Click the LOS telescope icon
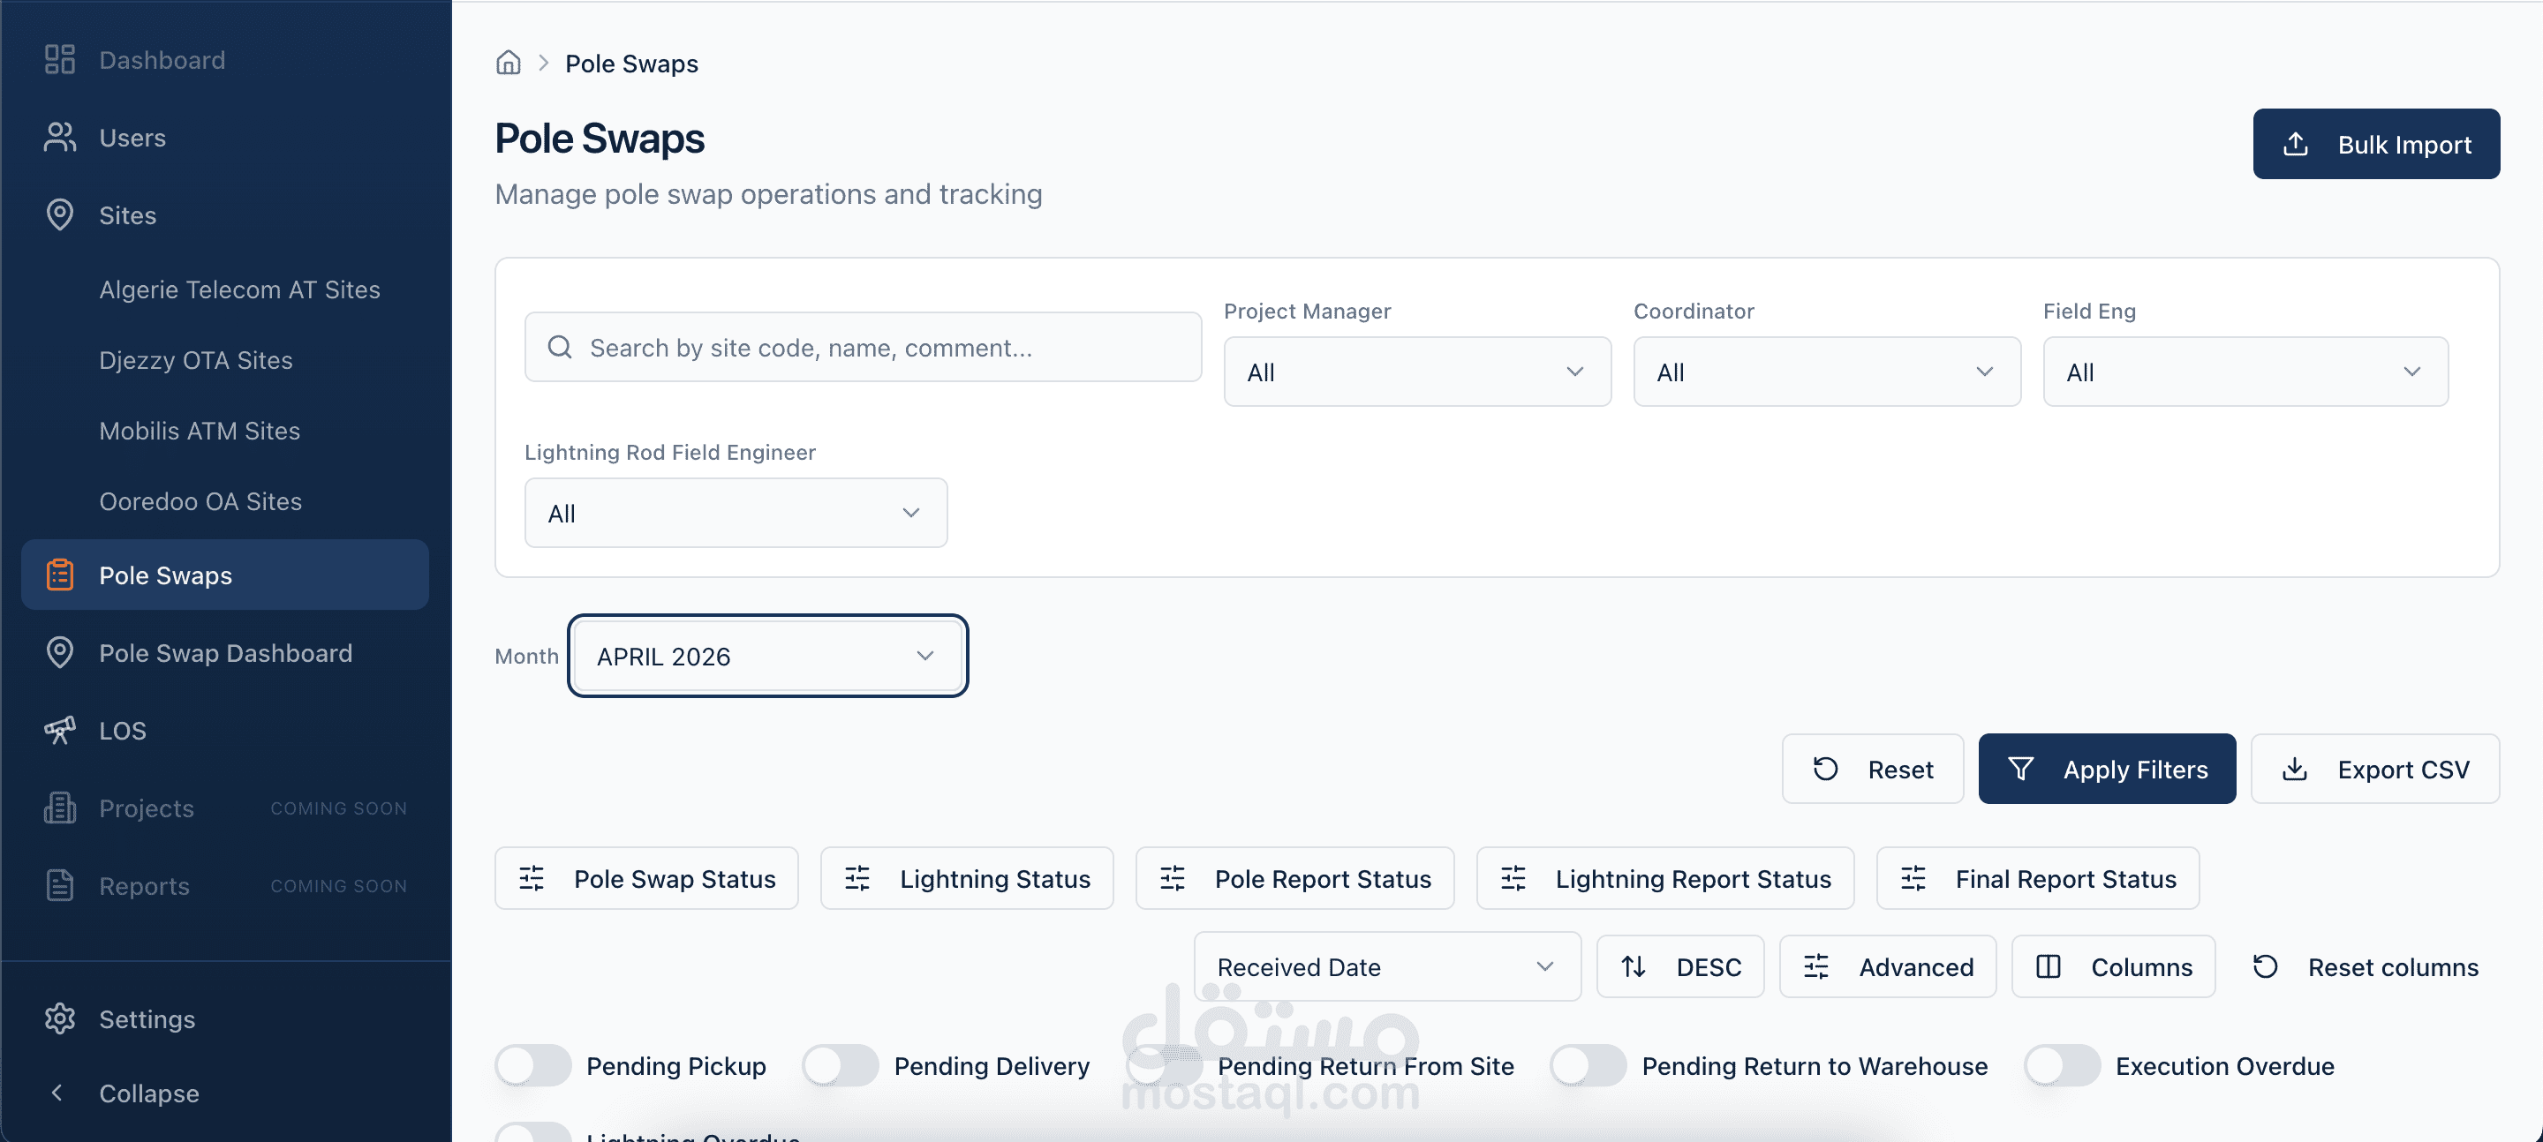Viewport: 2543px width, 1142px height. click(x=59, y=731)
